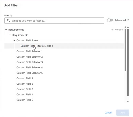Image resolution: width=133 pixels, height=117 pixels.
Task: Choose the Custom Field 5 entry
Action: click(25, 100)
